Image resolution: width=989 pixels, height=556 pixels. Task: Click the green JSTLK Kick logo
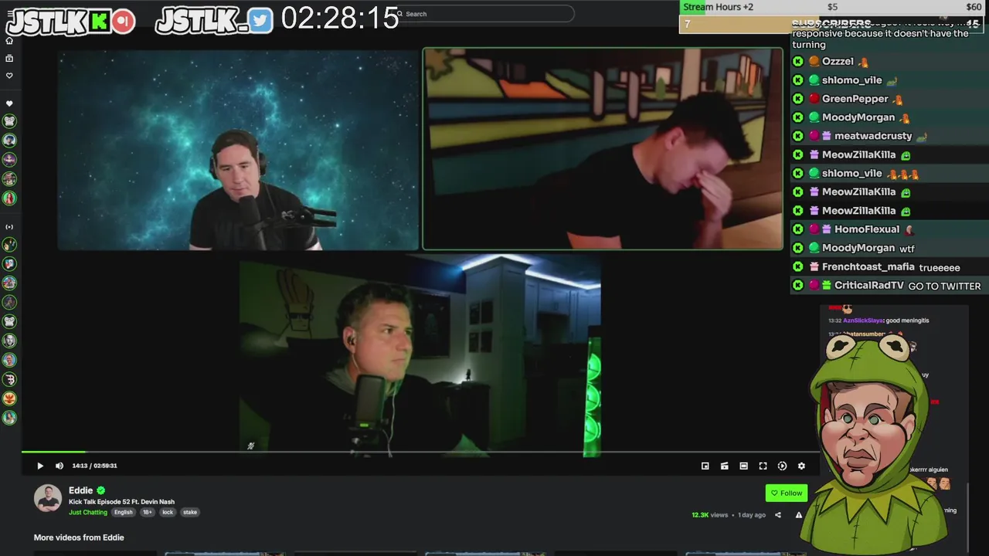(99, 22)
